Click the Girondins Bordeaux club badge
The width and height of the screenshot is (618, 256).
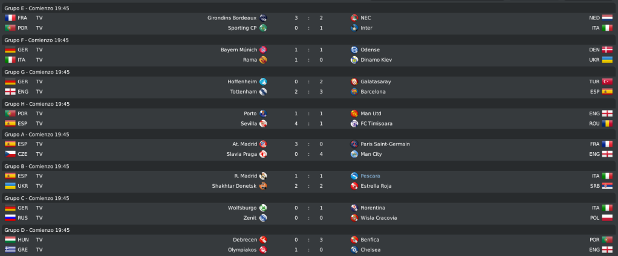coord(263,18)
